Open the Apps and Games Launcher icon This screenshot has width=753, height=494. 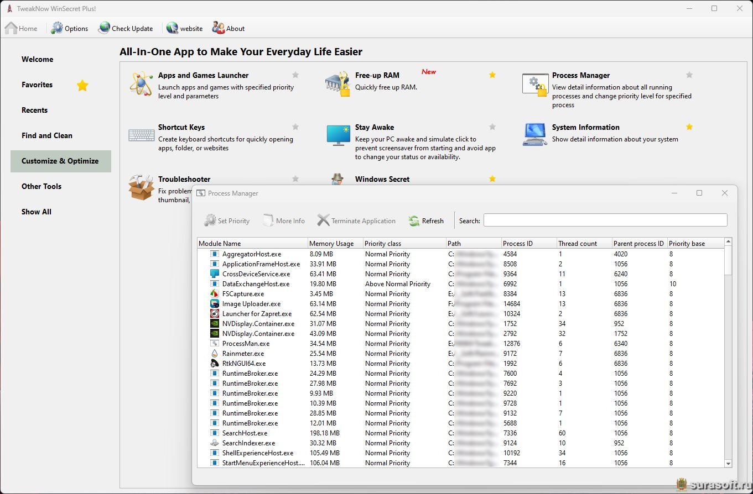pyautogui.click(x=141, y=83)
